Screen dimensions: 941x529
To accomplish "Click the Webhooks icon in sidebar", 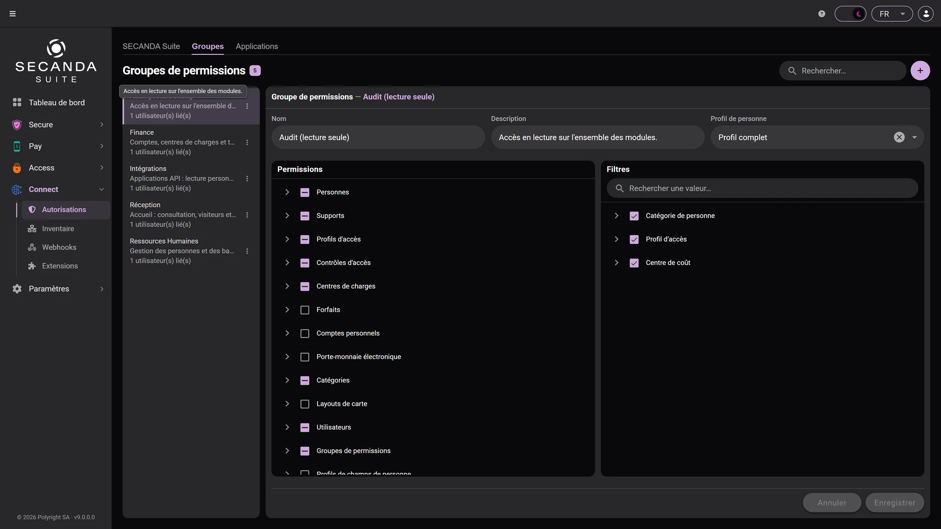I will 32,247.
